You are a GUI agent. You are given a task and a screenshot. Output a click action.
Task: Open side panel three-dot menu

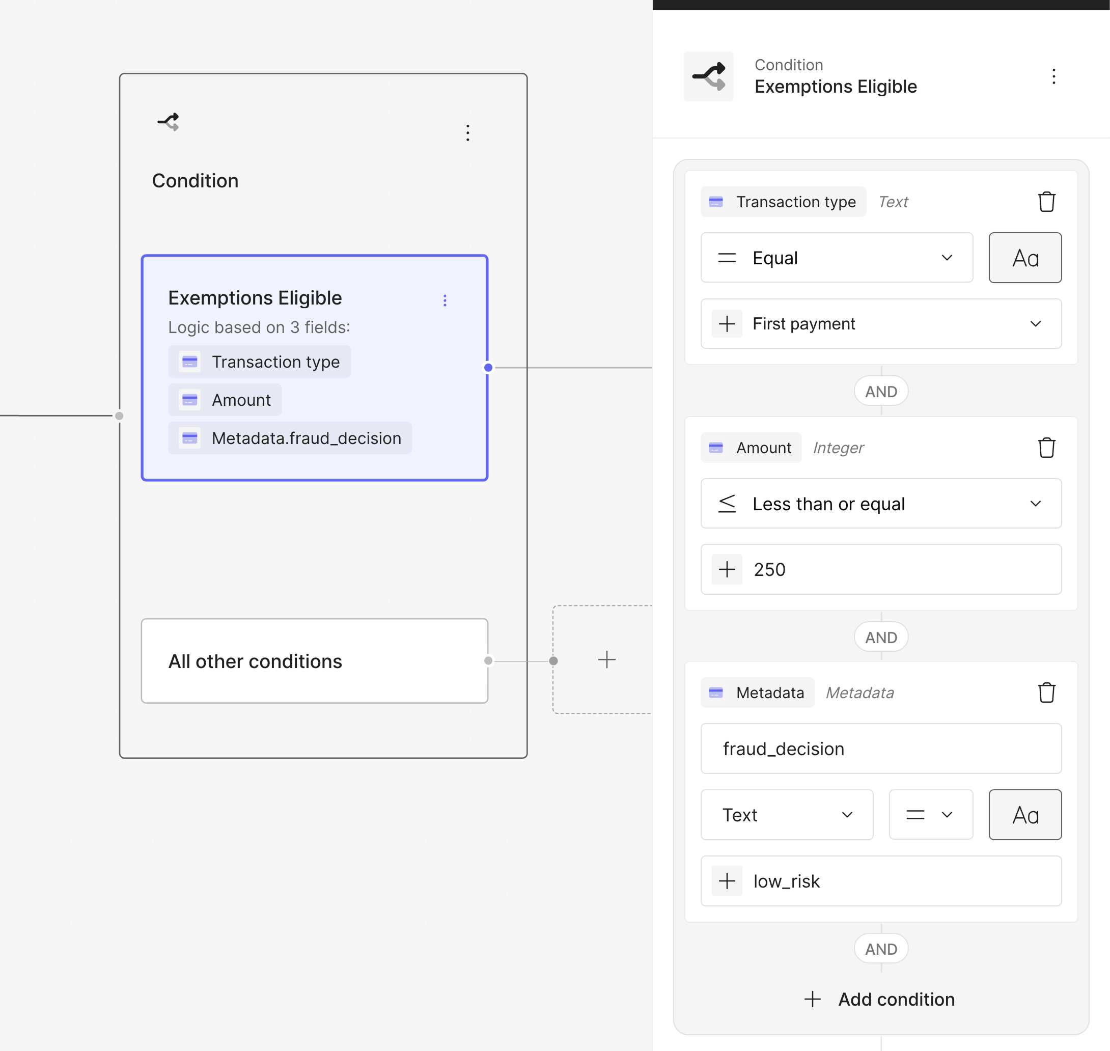click(x=1053, y=76)
